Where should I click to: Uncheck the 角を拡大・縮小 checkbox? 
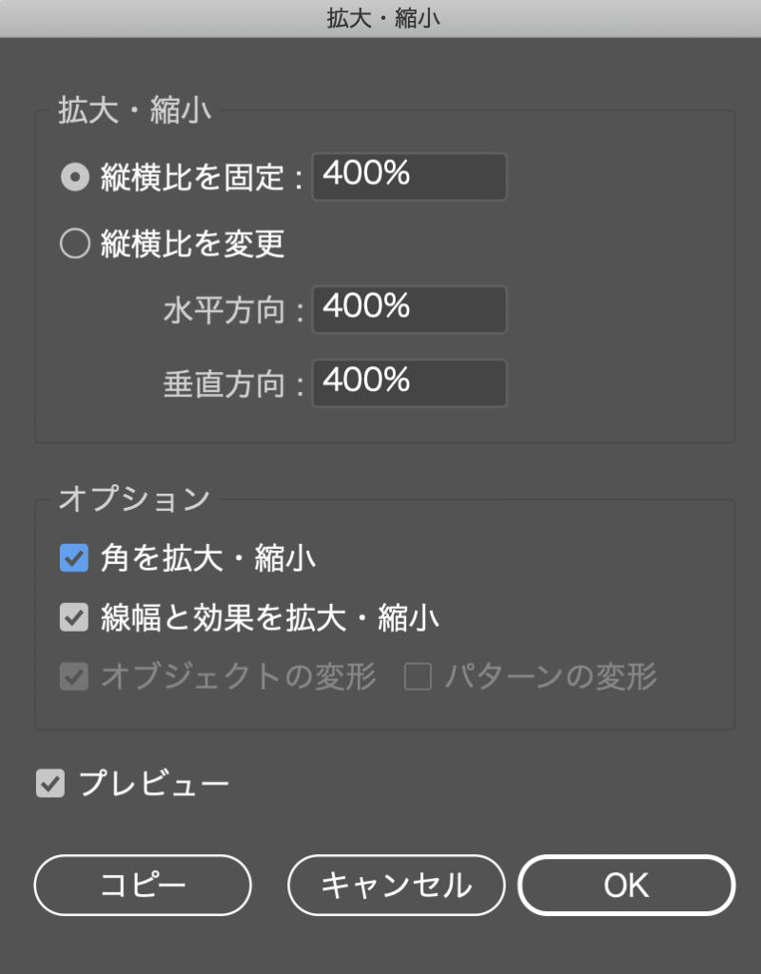(74, 559)
